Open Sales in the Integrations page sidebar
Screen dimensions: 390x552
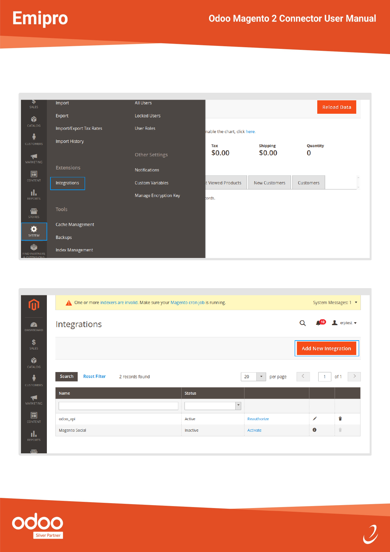[34, 345]
